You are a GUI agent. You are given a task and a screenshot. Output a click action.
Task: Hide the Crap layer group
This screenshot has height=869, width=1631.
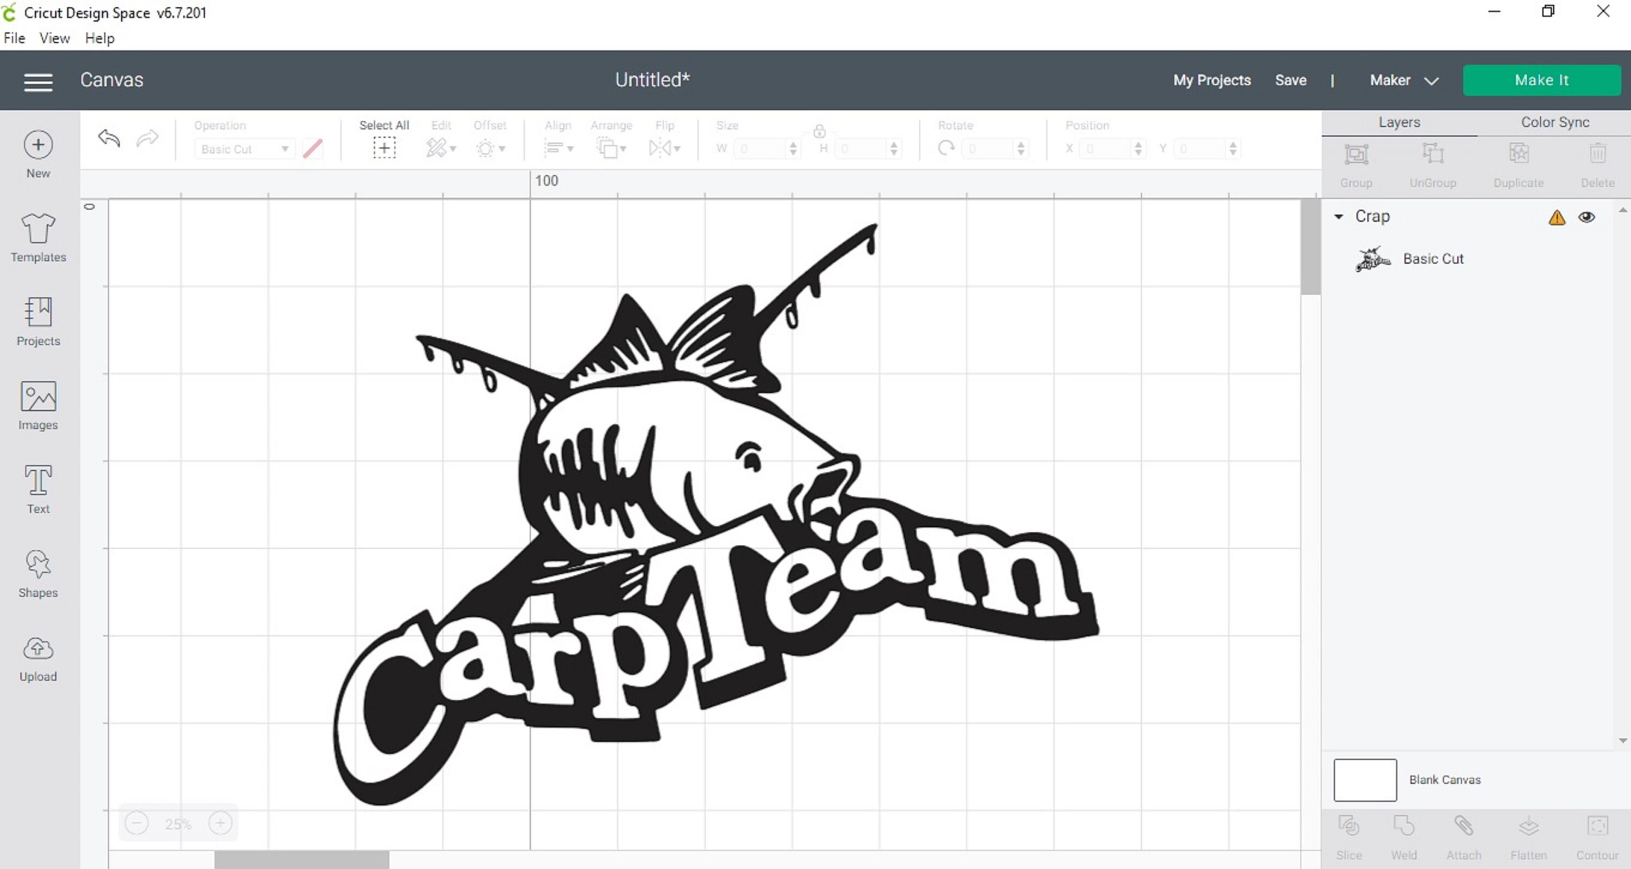[x=1588, y=216]
